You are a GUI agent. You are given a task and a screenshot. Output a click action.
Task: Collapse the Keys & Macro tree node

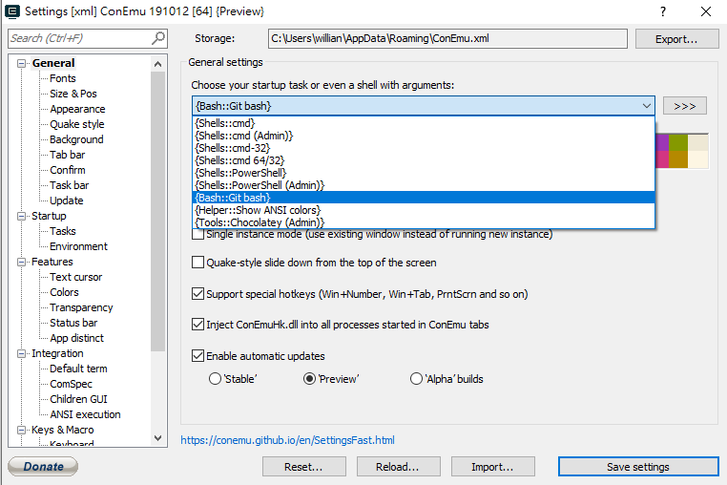pos(21,431)
